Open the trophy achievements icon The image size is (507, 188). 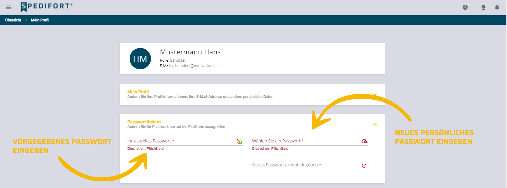tap(483, 7)
